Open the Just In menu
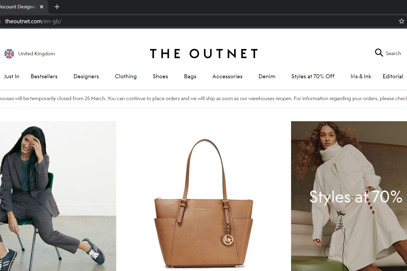The height and width of the screenshot is (271, 407). click(x=12, y=76)
